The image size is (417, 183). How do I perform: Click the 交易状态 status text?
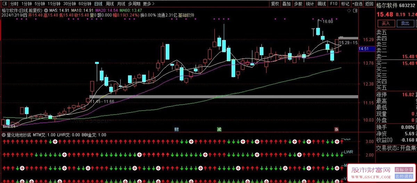(396, 148)
